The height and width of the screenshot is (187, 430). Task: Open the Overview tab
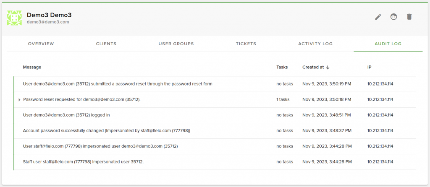[41, 44]
